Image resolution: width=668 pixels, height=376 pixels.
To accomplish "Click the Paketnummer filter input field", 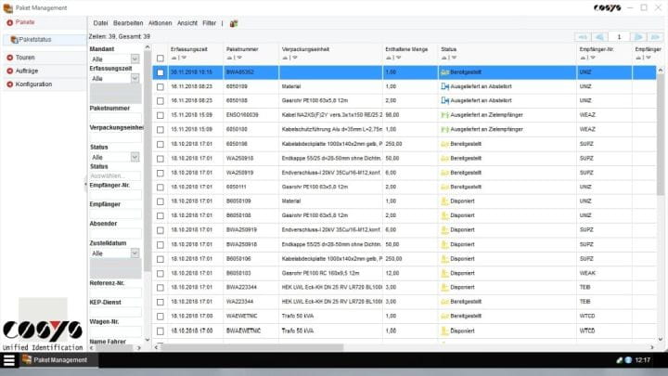I will 115,118.
